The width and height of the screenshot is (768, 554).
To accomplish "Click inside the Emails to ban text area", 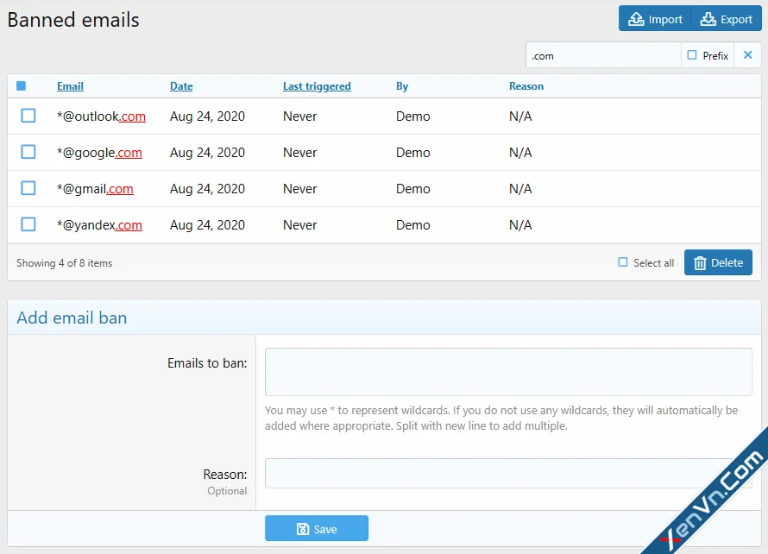I will coord(507,369).
